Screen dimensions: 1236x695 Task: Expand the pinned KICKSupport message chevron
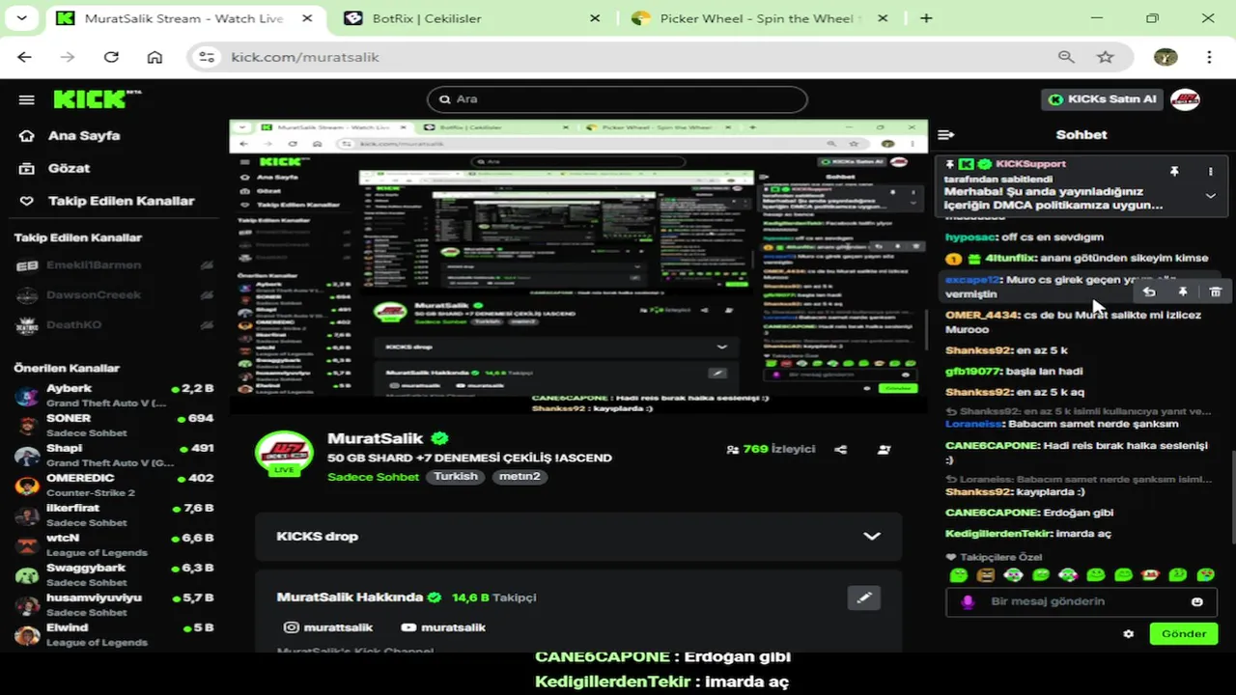[1210, 195]
